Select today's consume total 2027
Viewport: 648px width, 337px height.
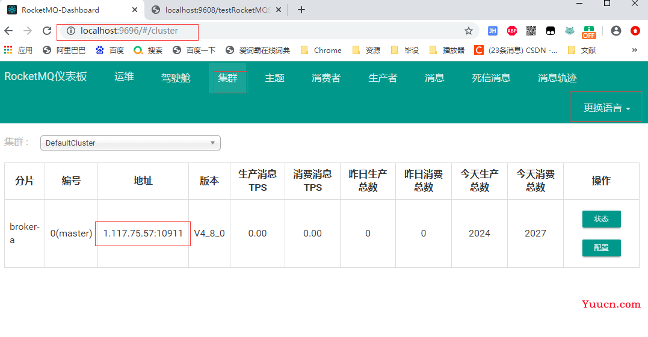[535, 233]
